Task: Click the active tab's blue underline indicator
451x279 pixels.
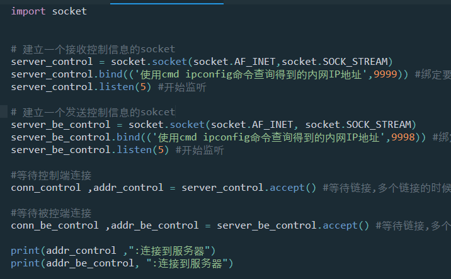Action: pos(167,3)
